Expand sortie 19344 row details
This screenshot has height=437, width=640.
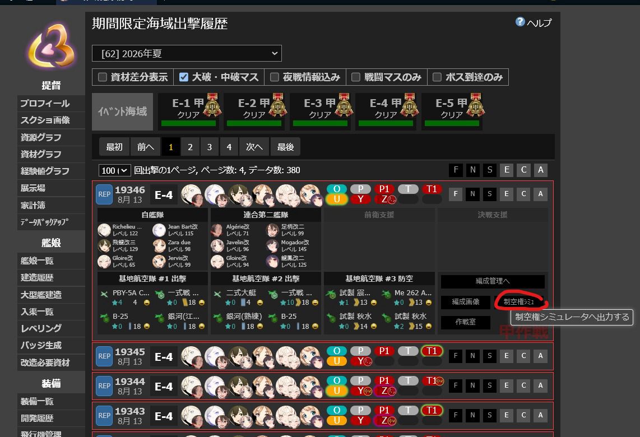click(x=323, y=386)
